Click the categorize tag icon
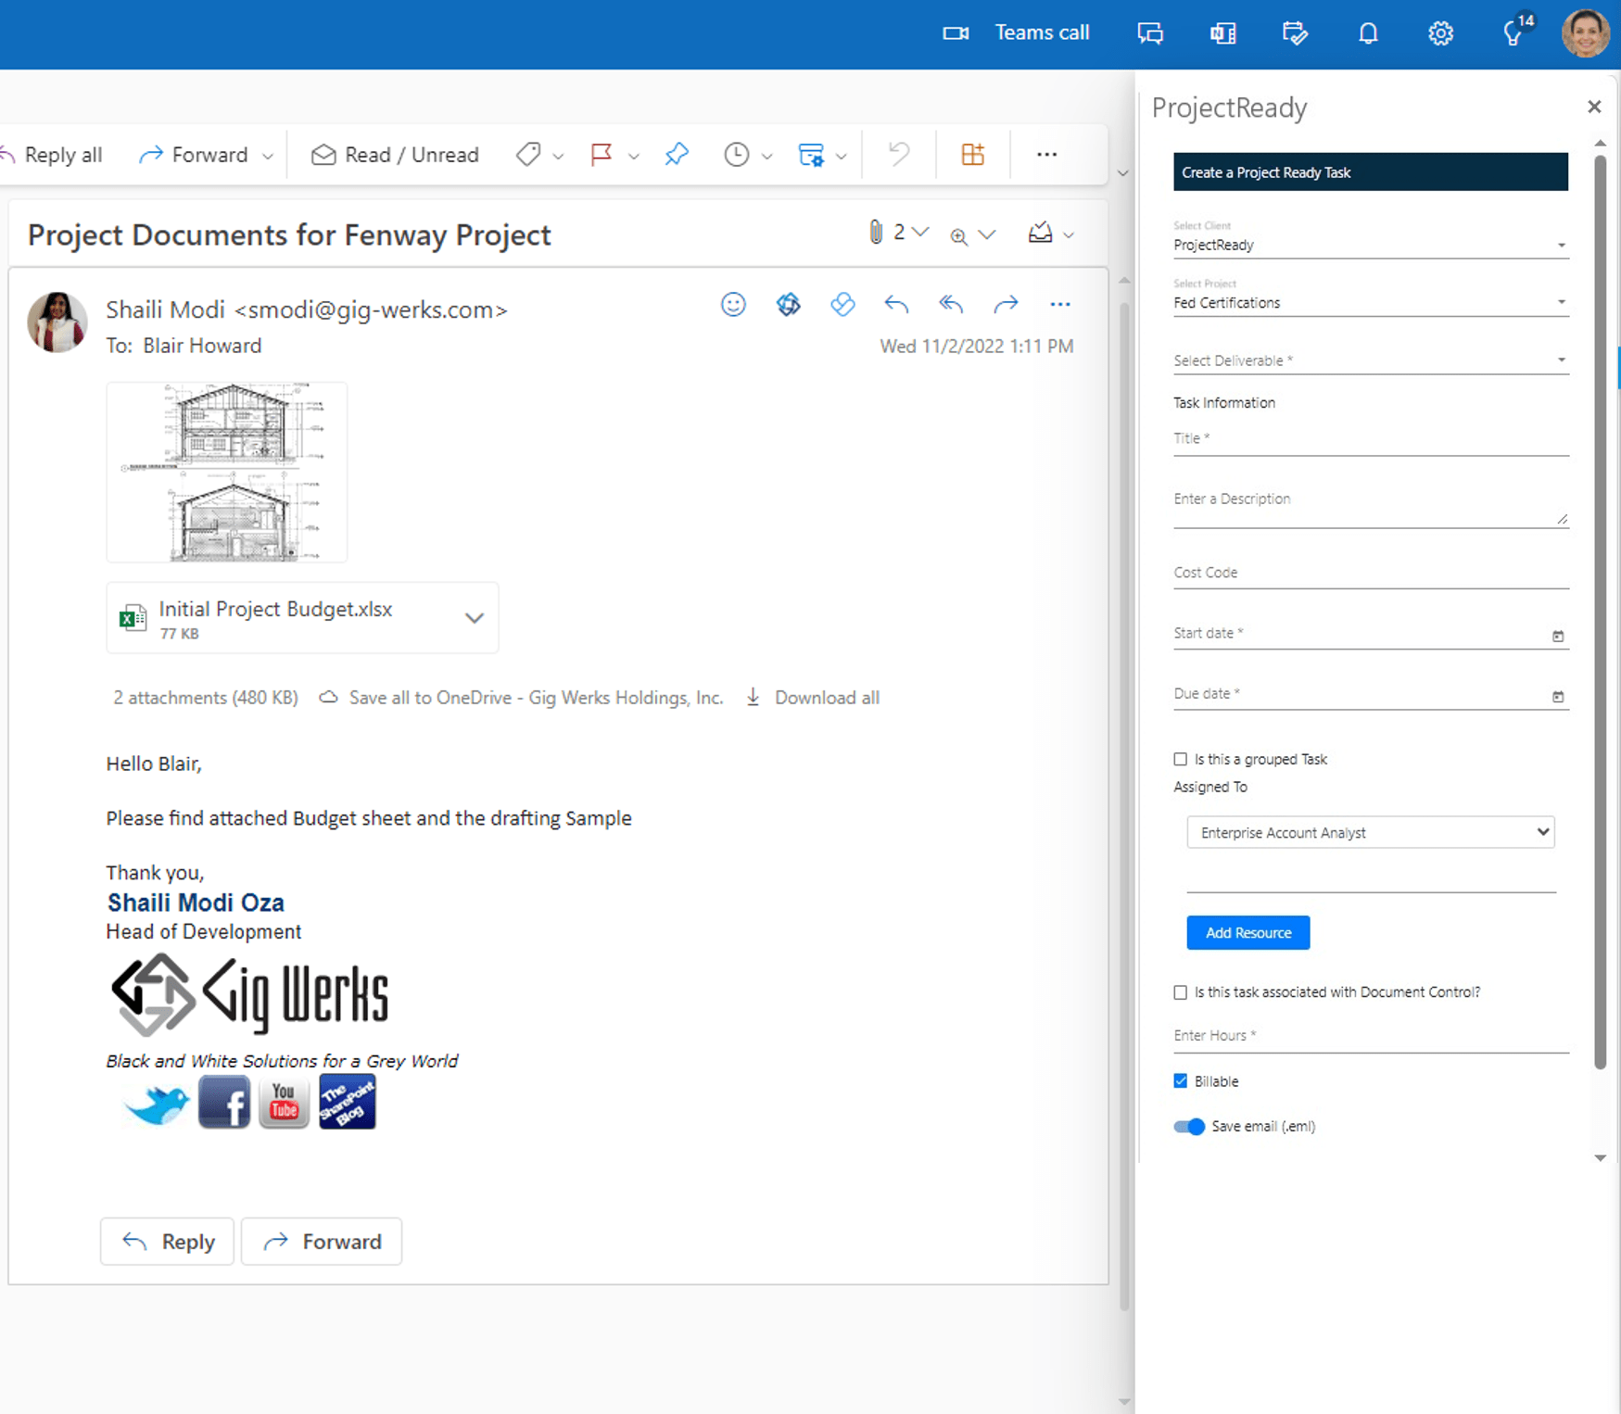This screenshot has width=1621, height=1414. point(528,154)
